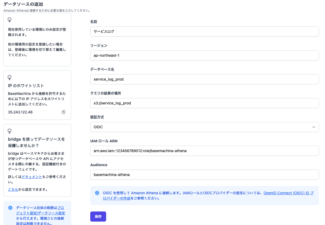Click the リージョン field with ap-northeast-1

204,55
